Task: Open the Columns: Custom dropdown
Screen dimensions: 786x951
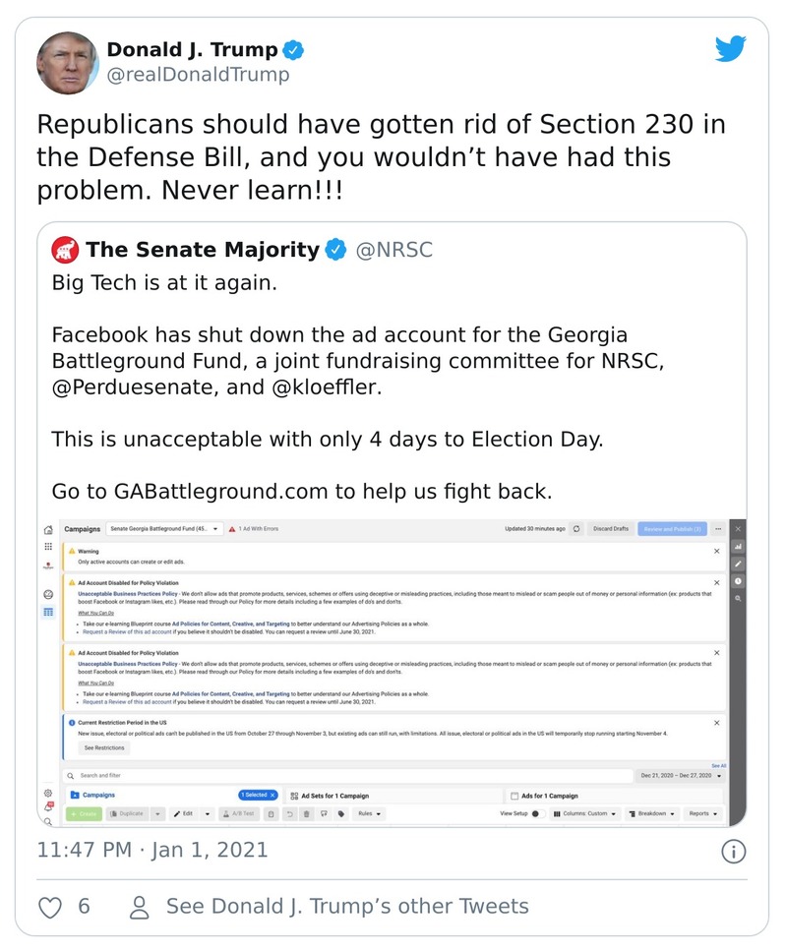Action: pyautogui.click(x=585, y=814)
